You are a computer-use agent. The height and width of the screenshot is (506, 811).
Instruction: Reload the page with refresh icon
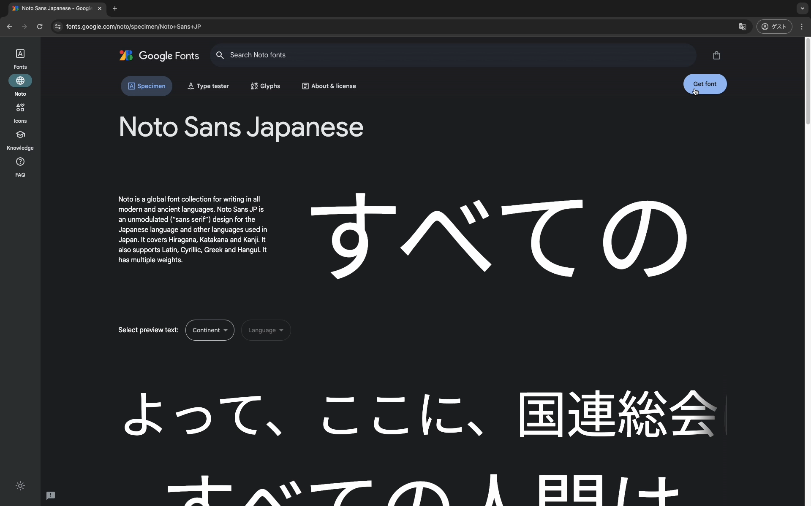[x=40, y=27]
